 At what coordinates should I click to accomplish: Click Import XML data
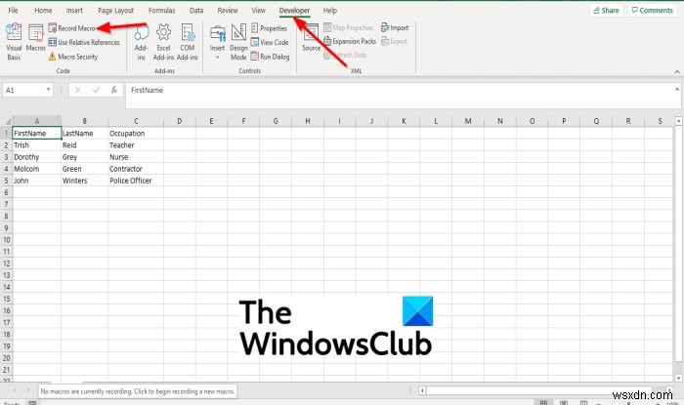395,28
